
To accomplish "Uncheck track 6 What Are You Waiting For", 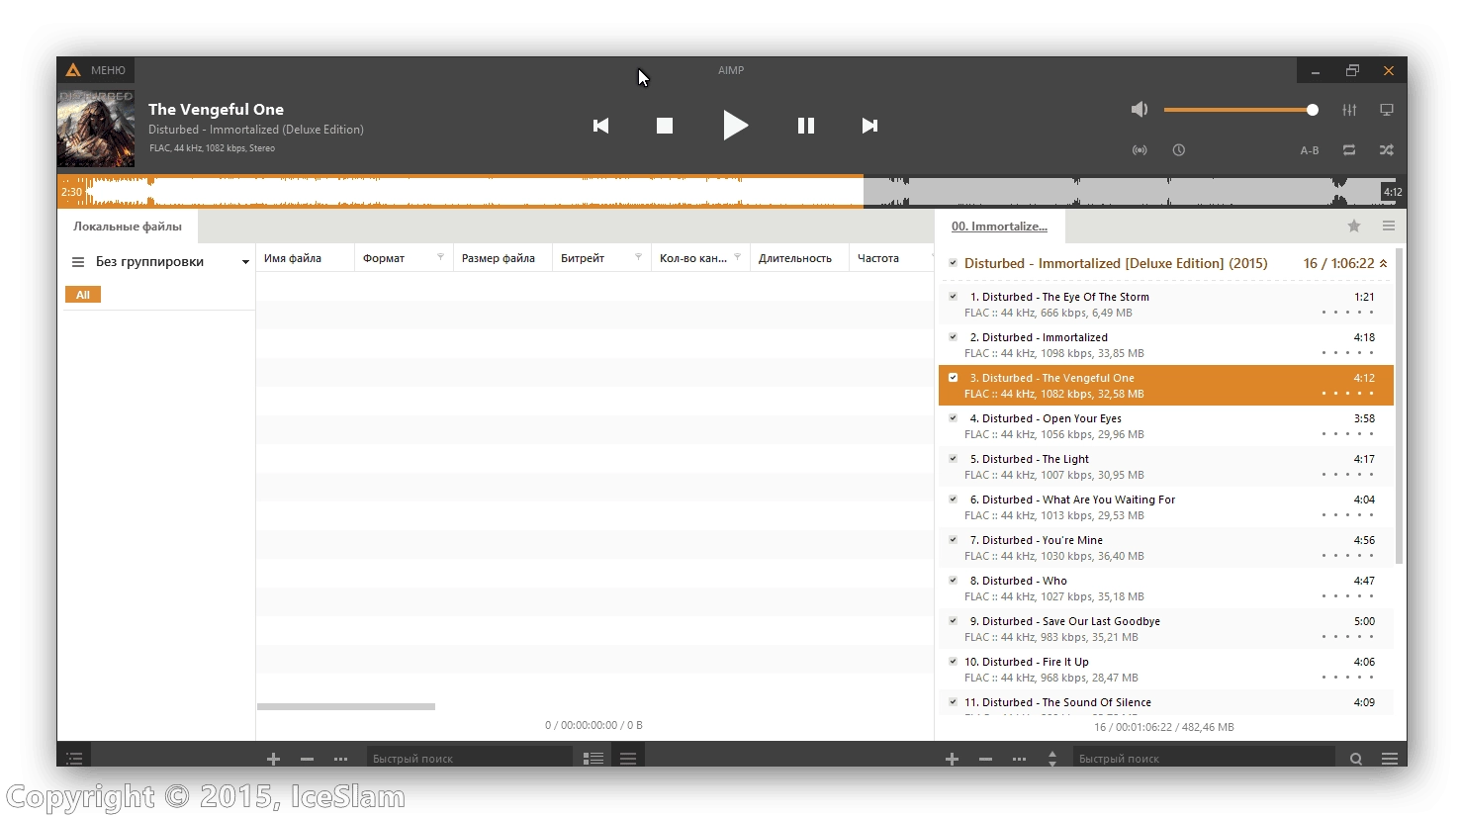I will click(953, 500).
